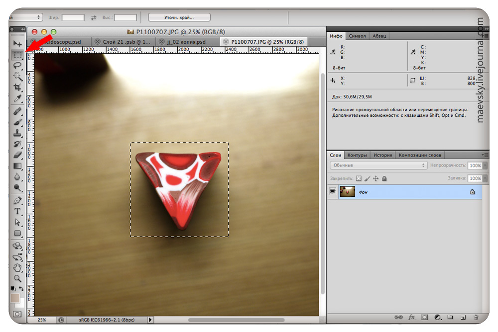This screenshot has height=332, width=498.
Task: Switch to the jj_02 копия.psd document tab
Action: click(x=187, y=42)
